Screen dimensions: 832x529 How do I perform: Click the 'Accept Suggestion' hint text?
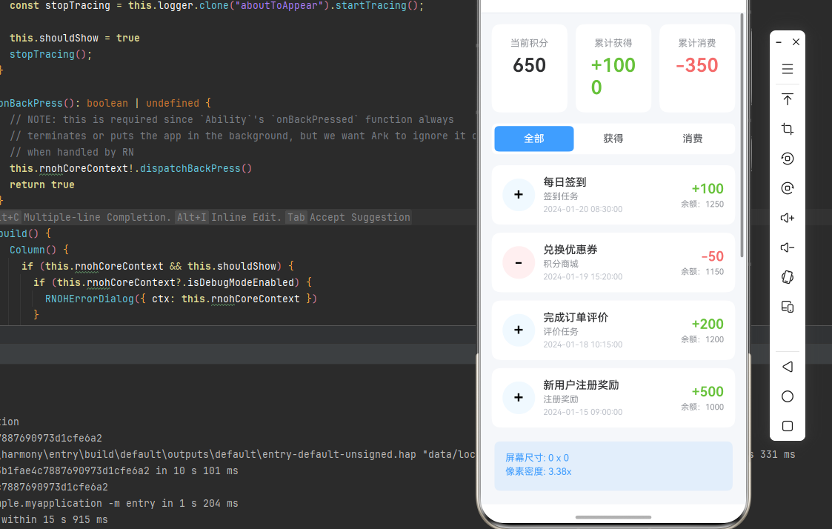click(360, 217)
